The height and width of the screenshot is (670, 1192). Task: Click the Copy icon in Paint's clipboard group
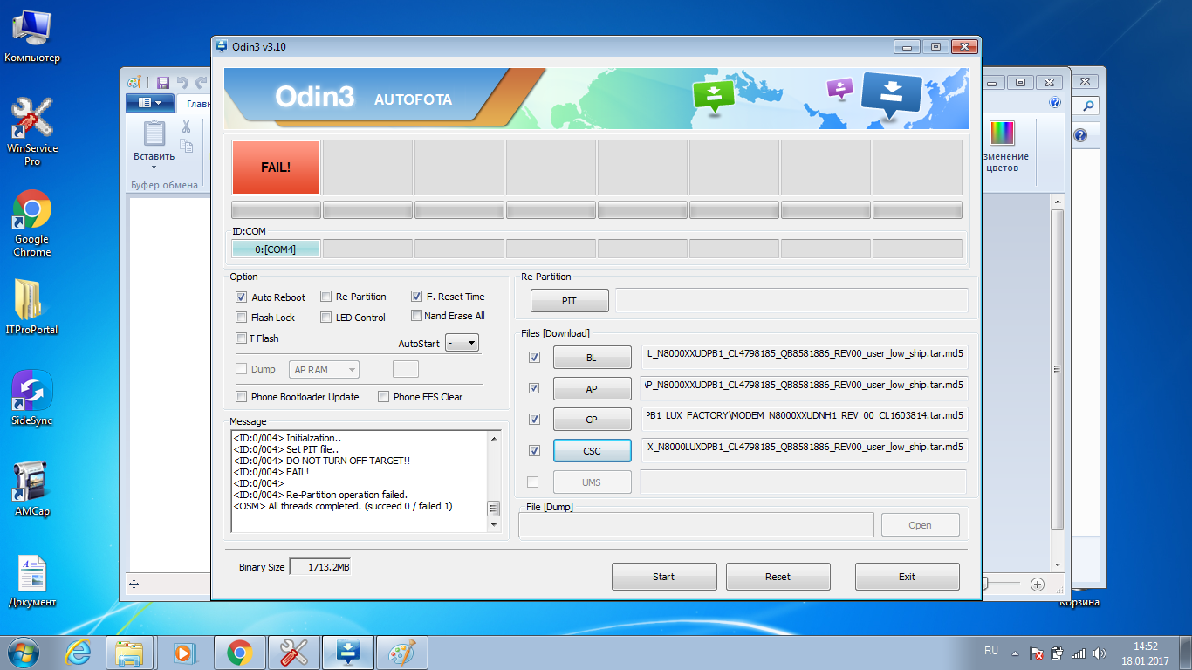pyautogui.click(x=187, y=147)
